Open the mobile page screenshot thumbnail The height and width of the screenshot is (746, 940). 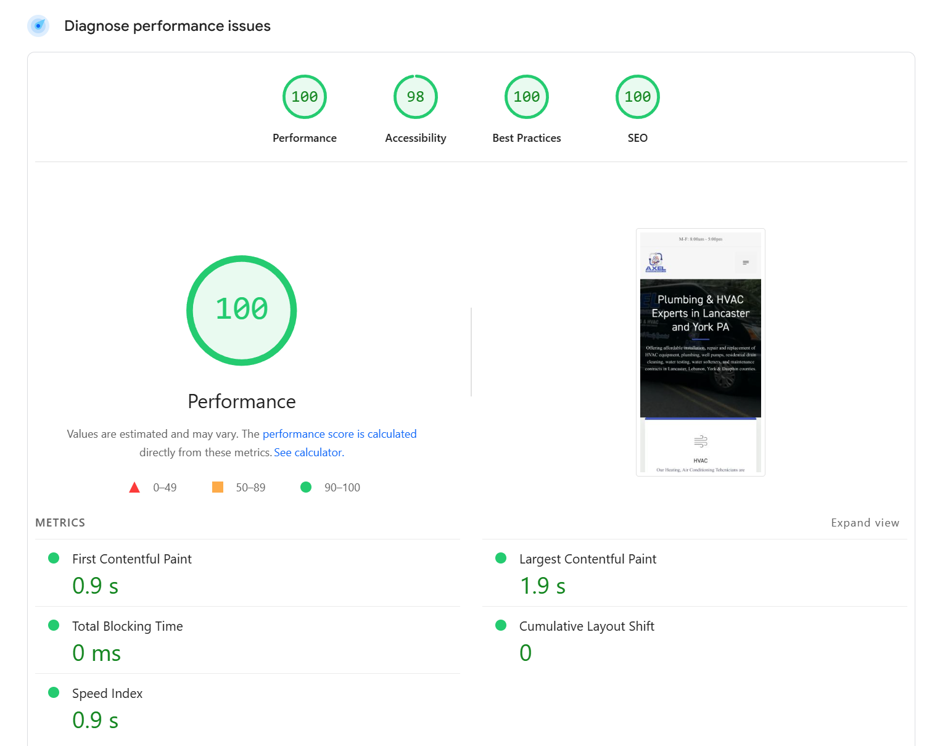[x=700, y=351]
